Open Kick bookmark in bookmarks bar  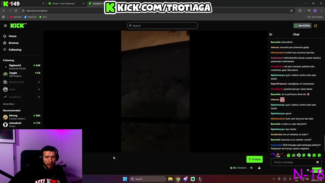click(x=43, y=17)
